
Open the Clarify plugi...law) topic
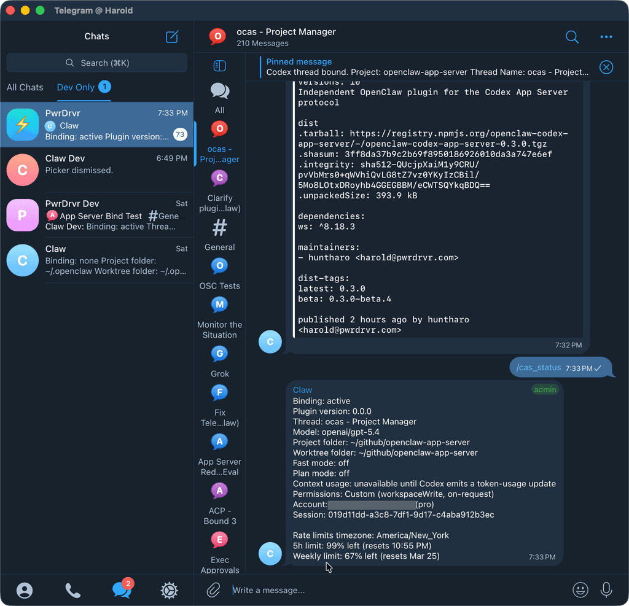pos(220,192)
